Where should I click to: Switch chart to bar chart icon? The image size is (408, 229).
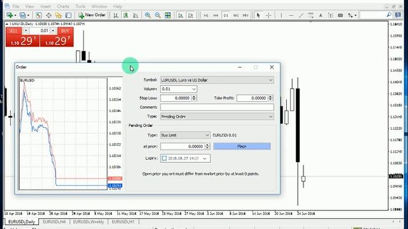[116, 15]
